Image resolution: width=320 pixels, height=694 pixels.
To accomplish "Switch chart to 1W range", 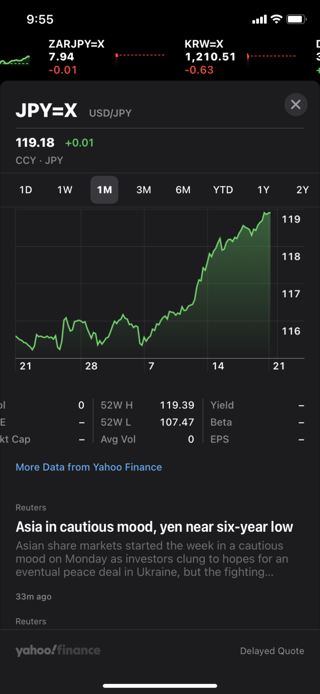I will (65, 190).
